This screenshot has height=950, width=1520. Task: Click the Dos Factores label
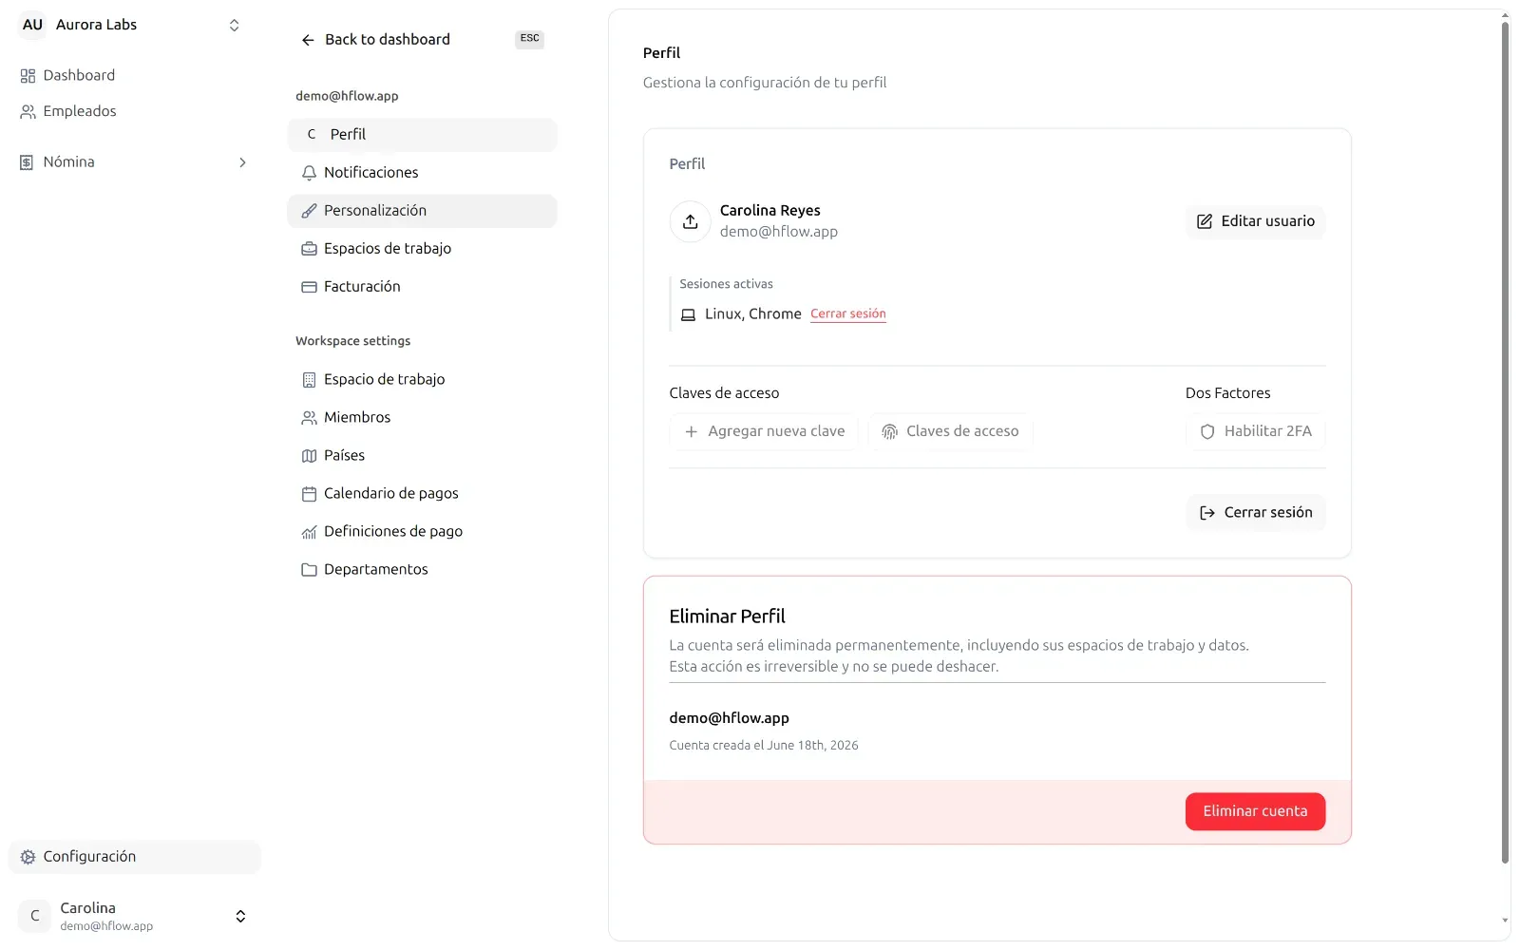click(1227, 393)
